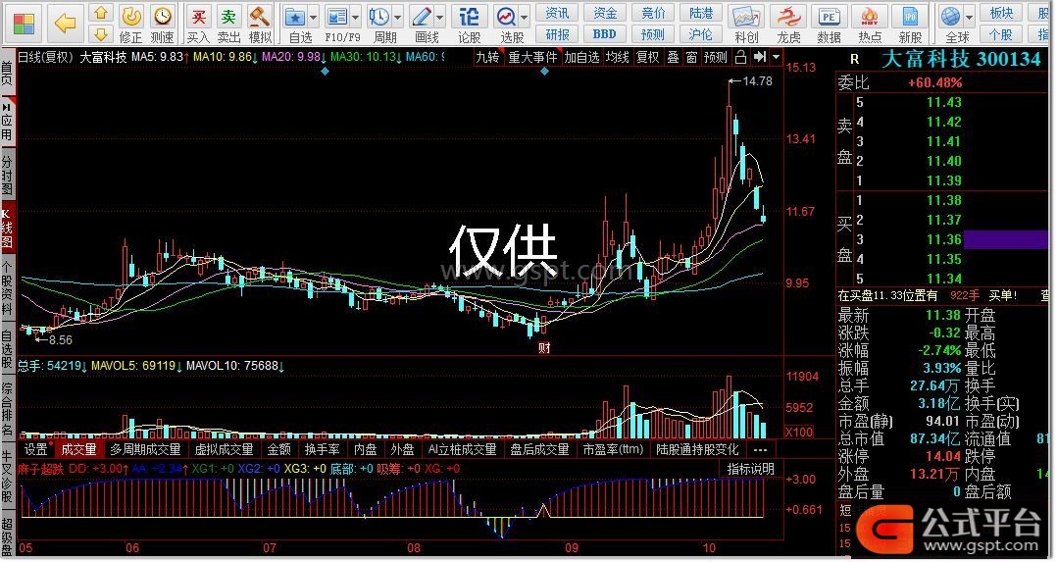Click the jump-to-end arrow icon on chart toolbar
The image size is (1057, 562).
point(761,57)
